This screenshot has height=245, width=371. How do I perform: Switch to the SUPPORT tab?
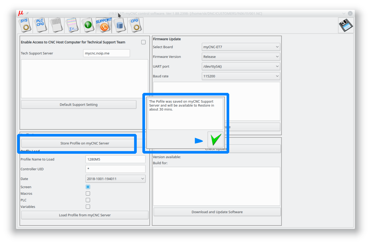[x=104, y=25]
